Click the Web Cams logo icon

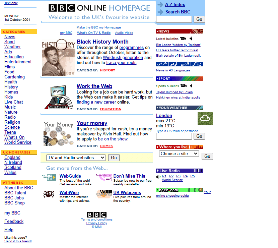(105, 194)
